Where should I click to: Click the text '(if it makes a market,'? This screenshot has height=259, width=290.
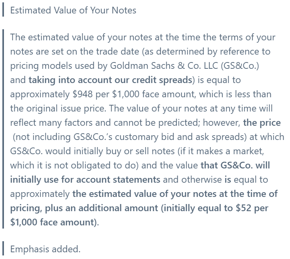click(x=221, y=151)
